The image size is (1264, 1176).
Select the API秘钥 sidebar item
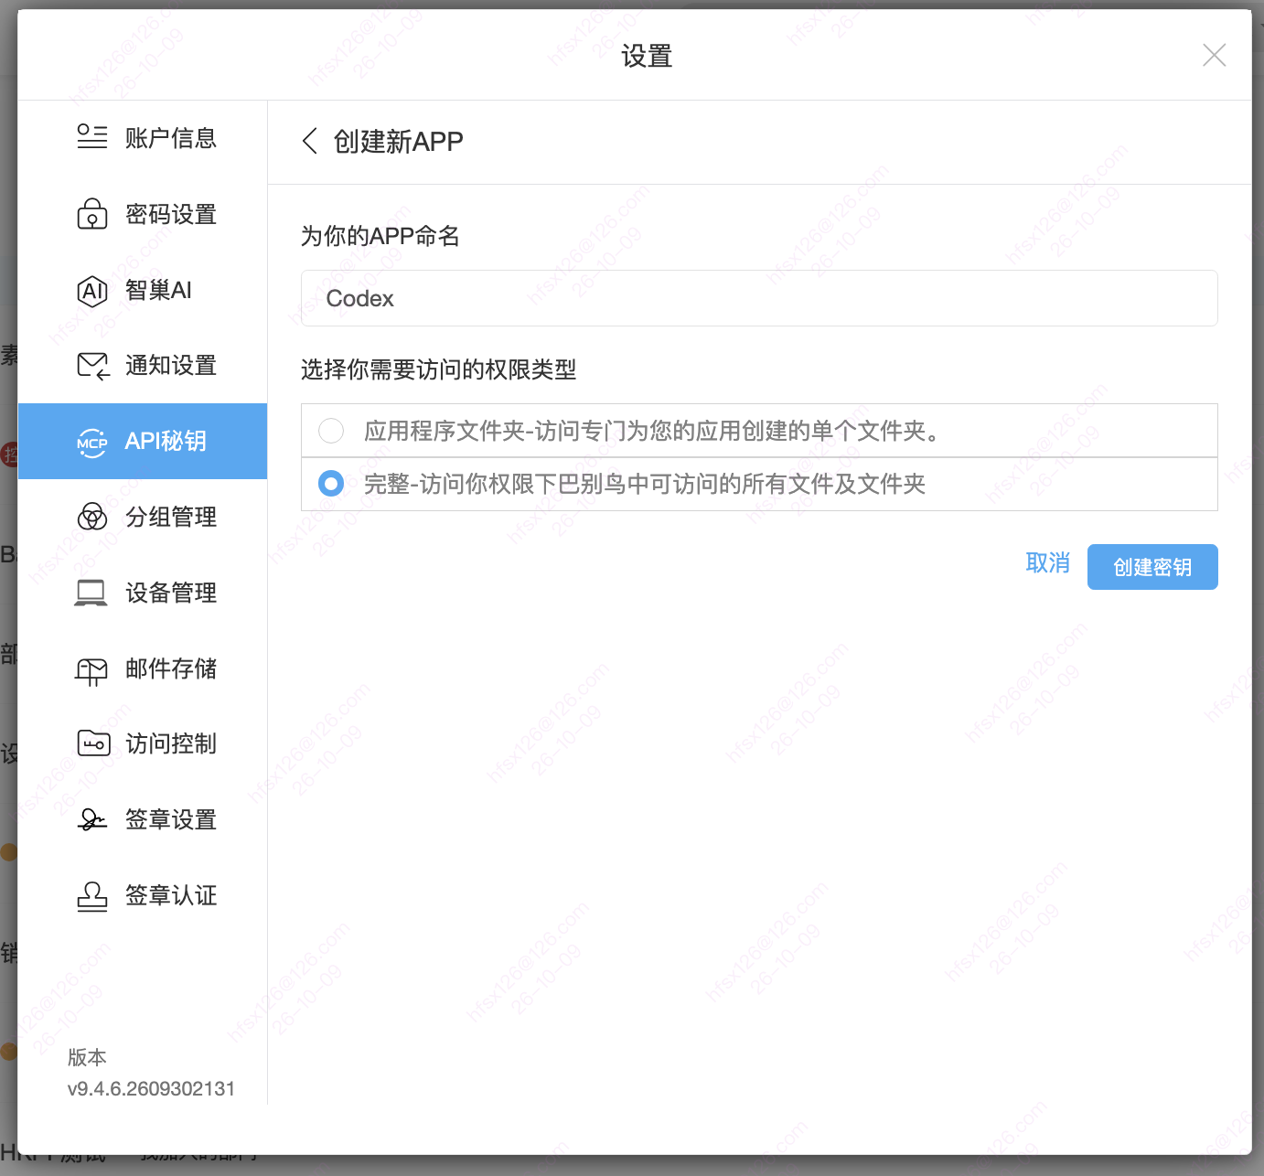point(143,441)
